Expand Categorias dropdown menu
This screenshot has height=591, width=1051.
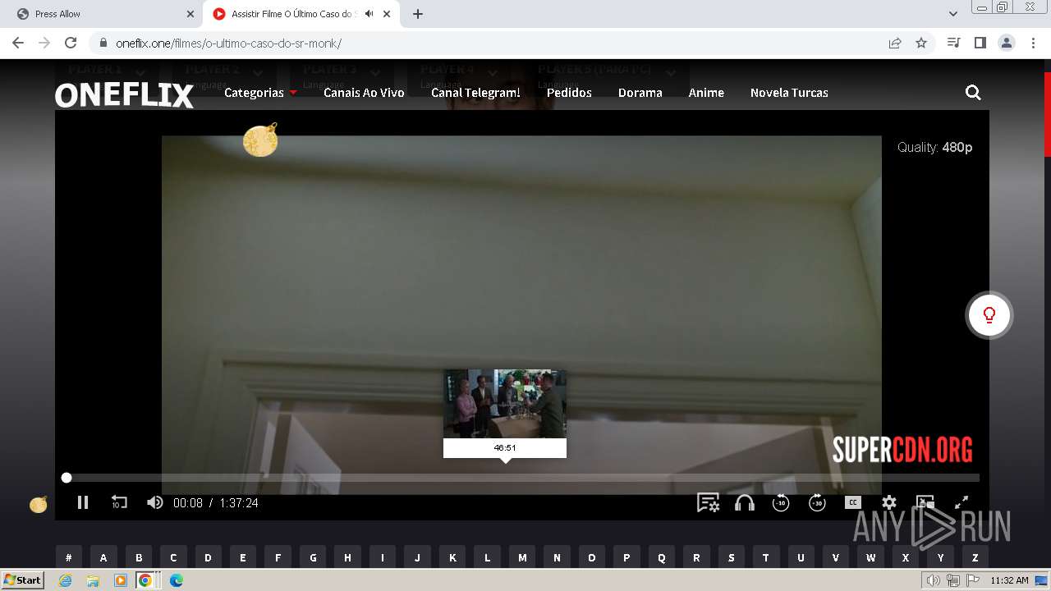pyautogui.click(x=260, y=93)
